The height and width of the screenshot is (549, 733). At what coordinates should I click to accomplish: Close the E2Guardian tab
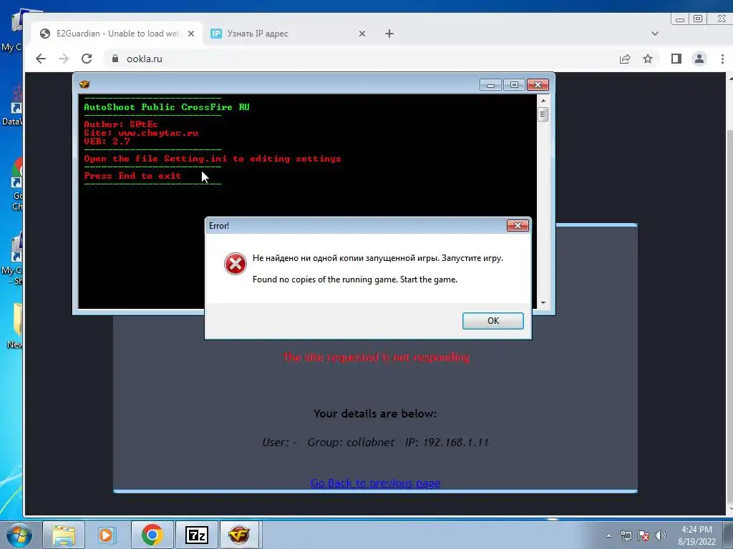[x=190, y=34]
